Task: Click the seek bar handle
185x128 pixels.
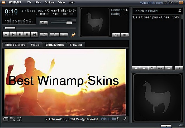Action: click(10, 28)
